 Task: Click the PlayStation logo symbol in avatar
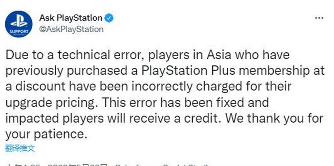(x=19, y=23)
